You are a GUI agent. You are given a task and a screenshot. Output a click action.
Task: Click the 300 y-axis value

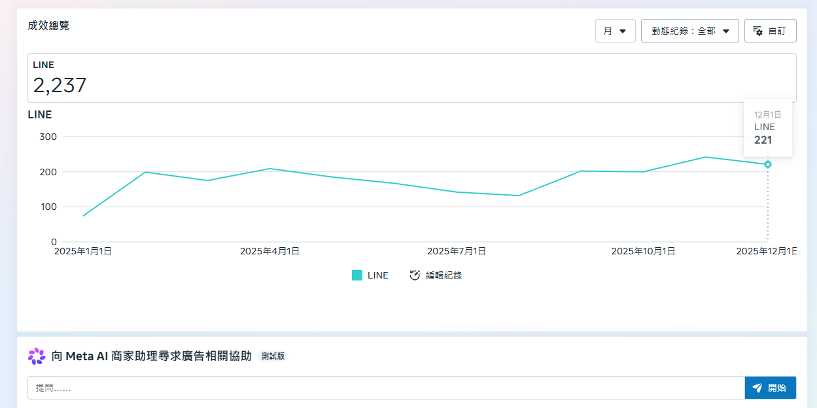(x=49, y=137)
